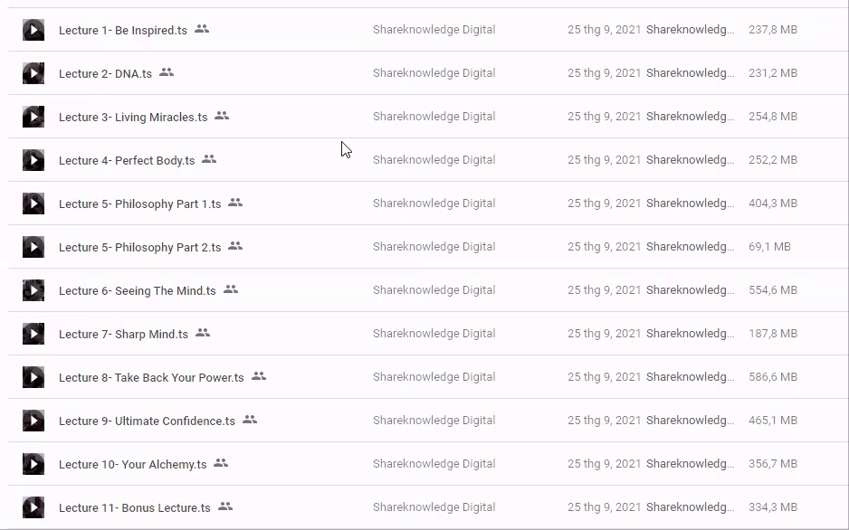Click shared people icon beside Lecture 10- Your Alchemy
The height and width of the screenshot is (530, 849).
tap(221, 463)
